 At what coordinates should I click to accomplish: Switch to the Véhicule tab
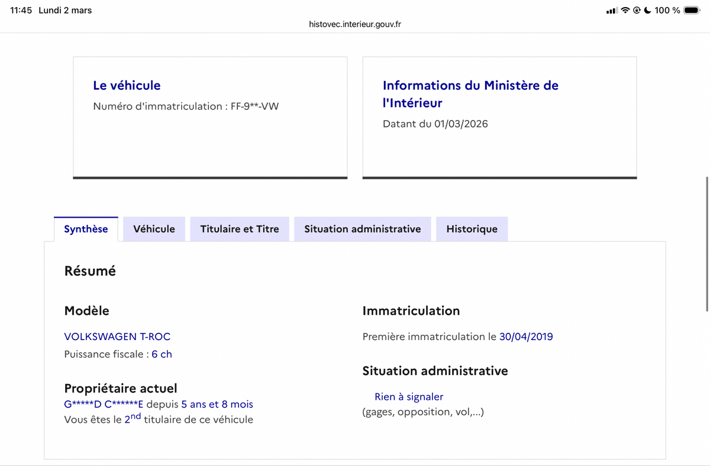point(154,229)
